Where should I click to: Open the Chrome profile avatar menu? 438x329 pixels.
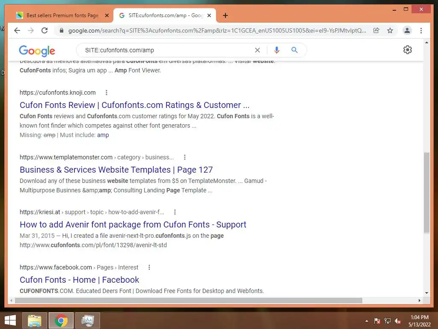click(407, 30)
